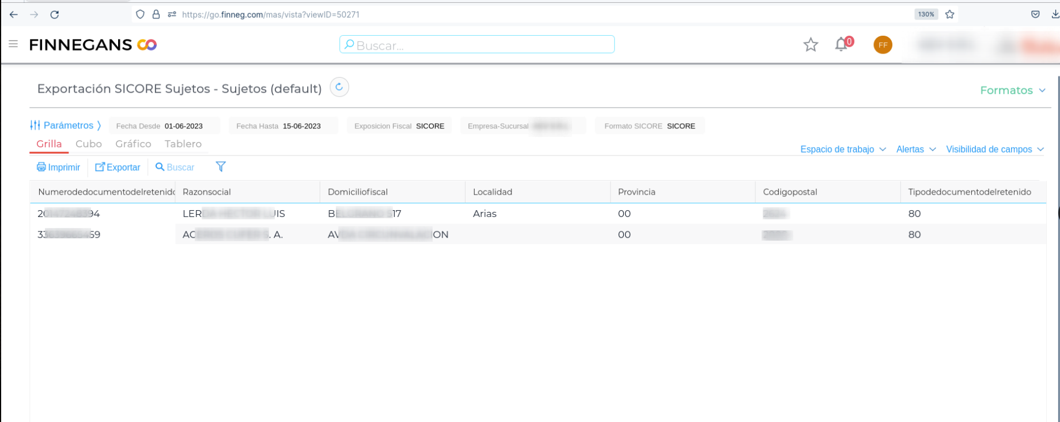This screenshot has width=1060, height=422.
Task: Open the Tablero tab
Action: coord(183,144)
